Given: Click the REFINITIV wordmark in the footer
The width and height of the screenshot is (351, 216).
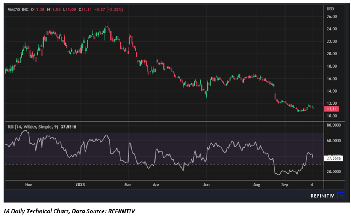Looking at the screenshot, I should [322, 196].
